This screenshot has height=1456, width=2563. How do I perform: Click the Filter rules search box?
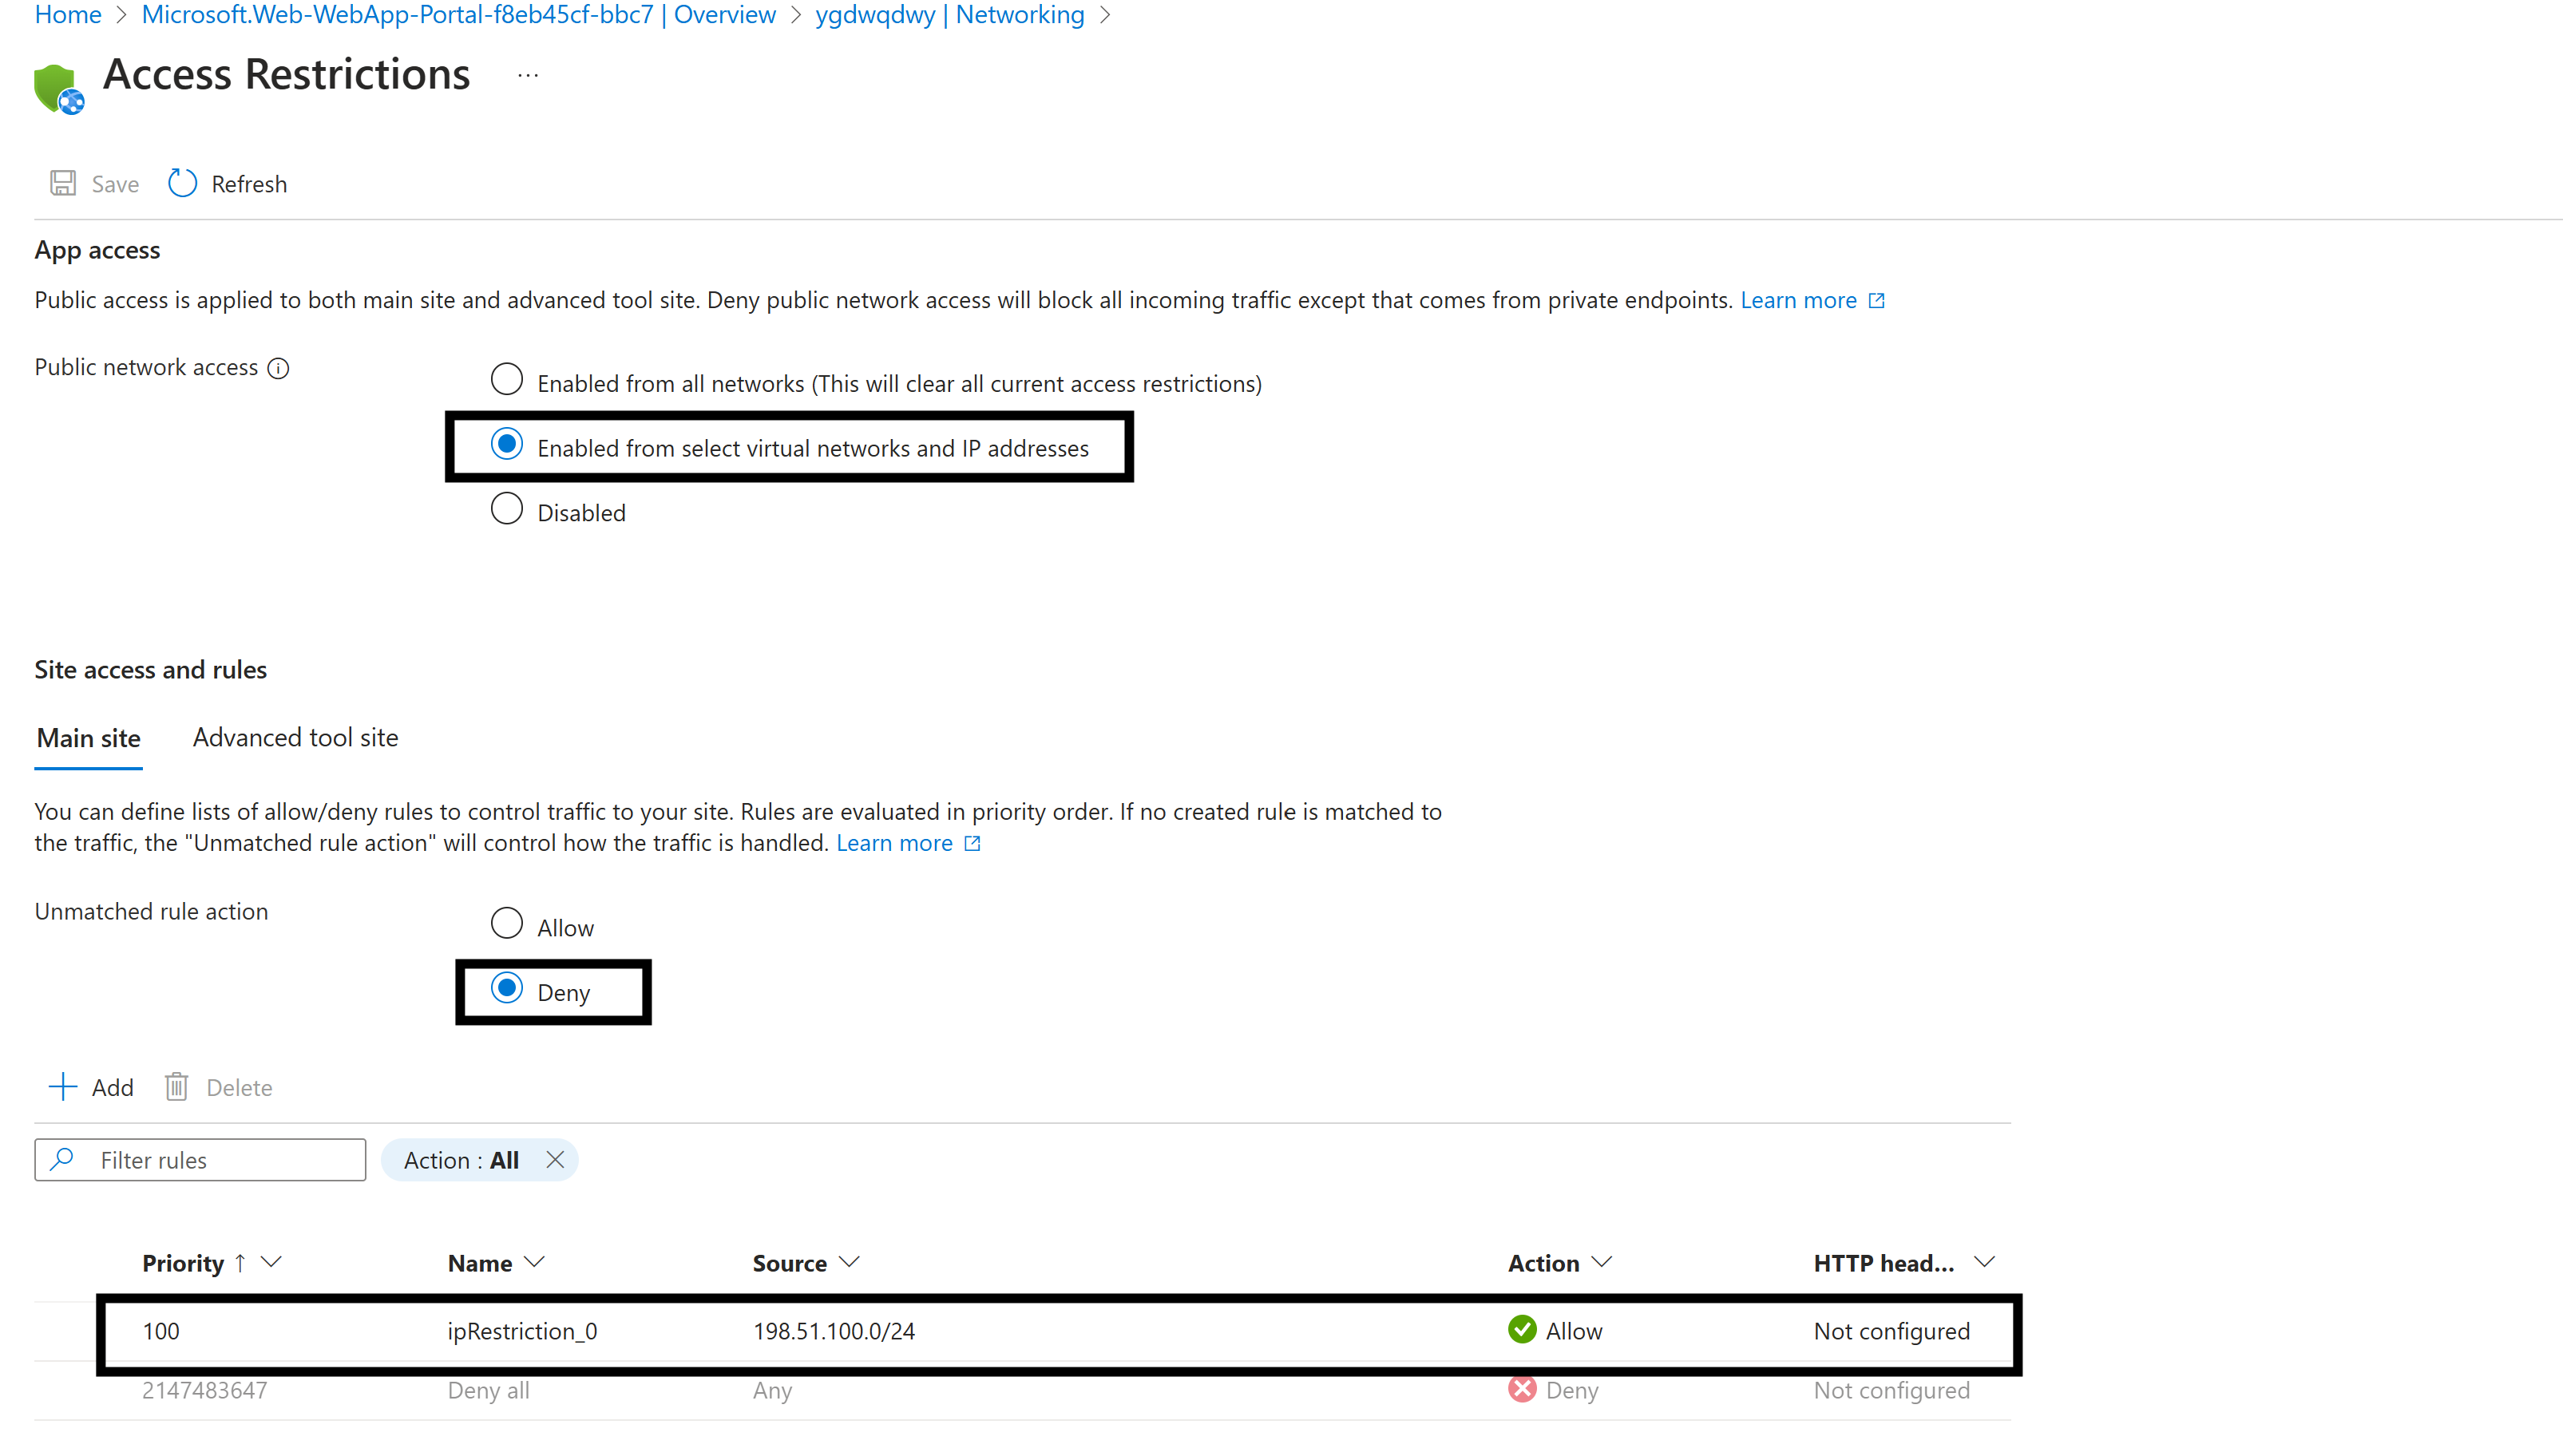point(200,1159)
